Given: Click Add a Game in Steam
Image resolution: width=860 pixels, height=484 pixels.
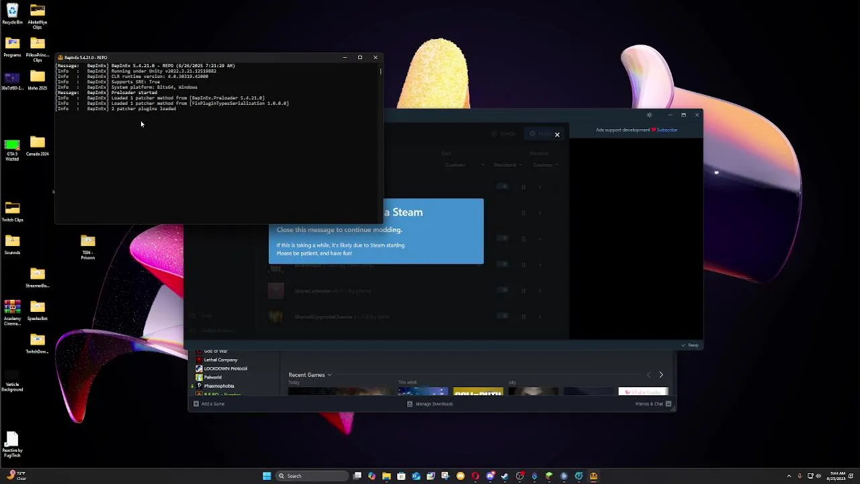Looking at the screenshot, I should click(209, 404).
